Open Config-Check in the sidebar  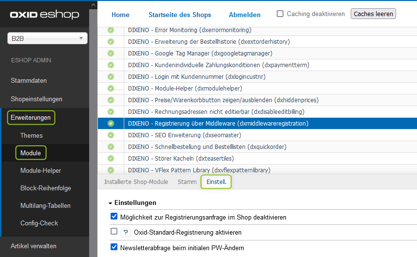pos(39,223)
